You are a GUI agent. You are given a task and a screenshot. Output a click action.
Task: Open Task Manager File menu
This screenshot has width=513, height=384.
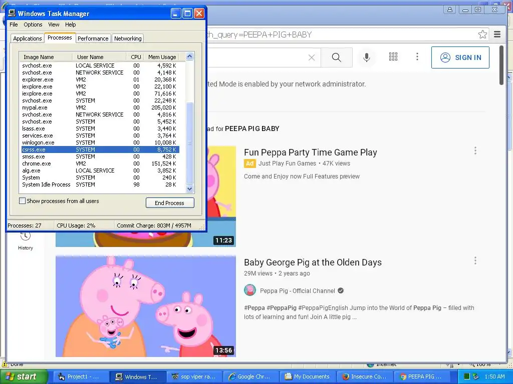[x=14, y=24]
